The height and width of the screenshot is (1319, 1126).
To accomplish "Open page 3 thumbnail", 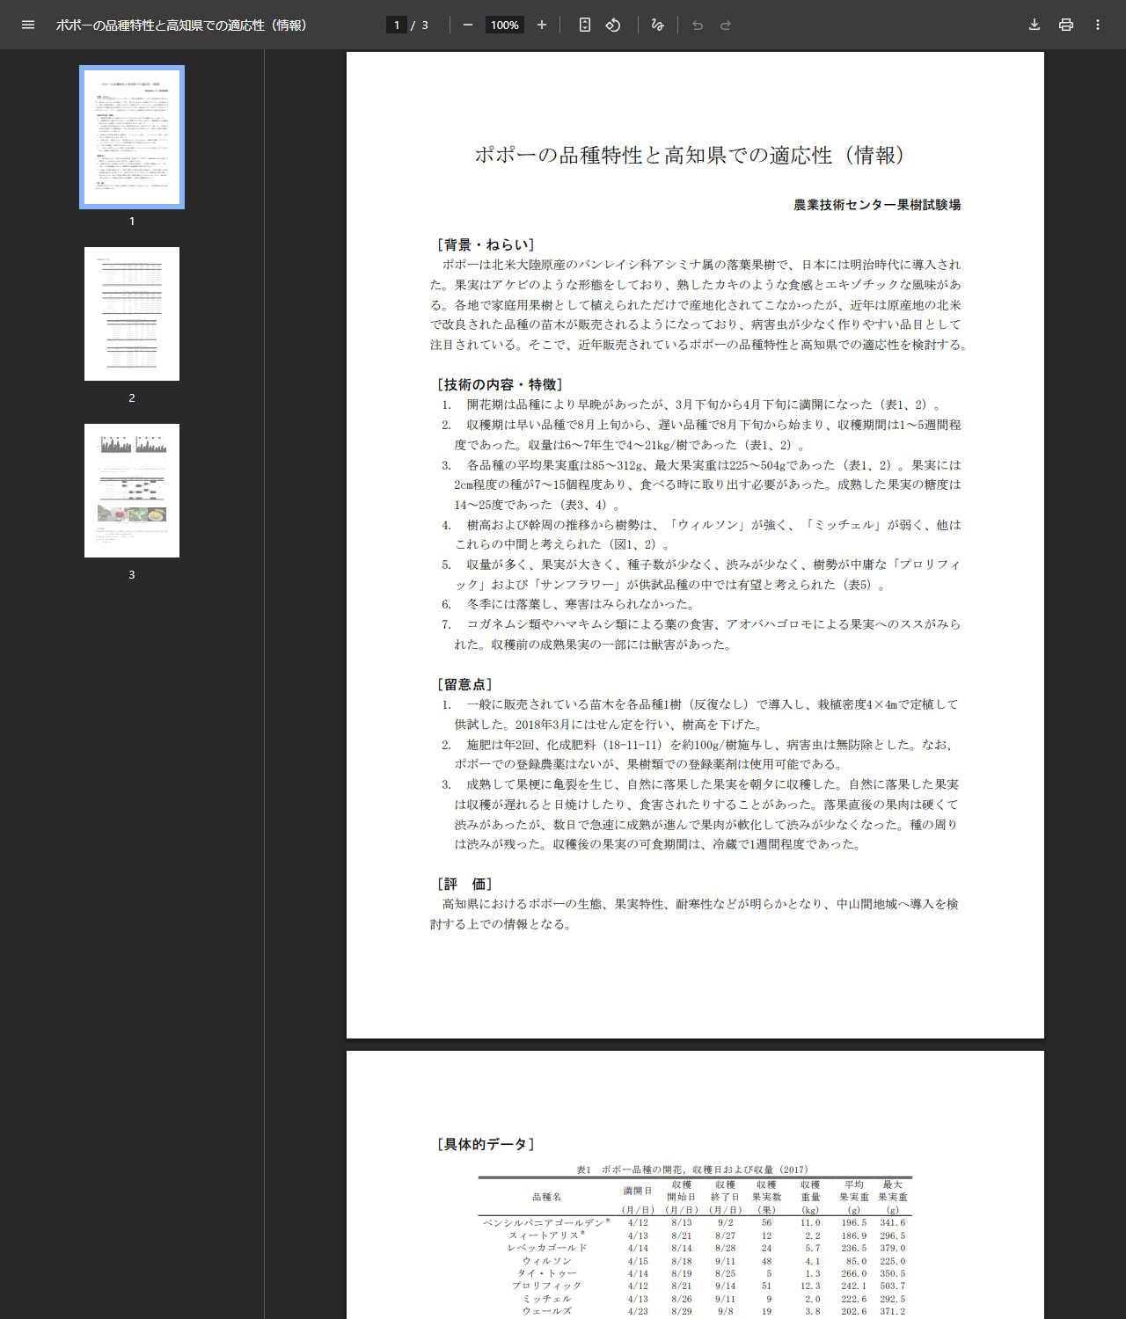I will click(x=132, y=491).
